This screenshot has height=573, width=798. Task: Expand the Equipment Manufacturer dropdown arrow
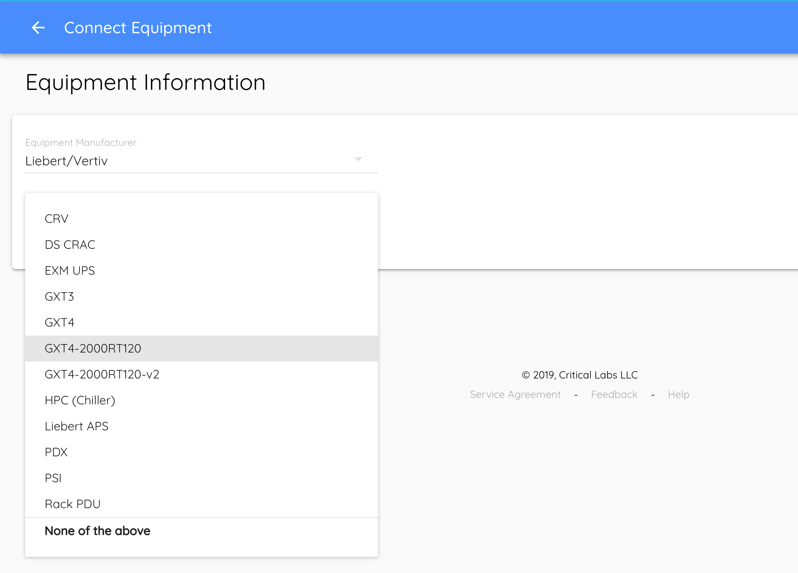click(x=358, y=159)
